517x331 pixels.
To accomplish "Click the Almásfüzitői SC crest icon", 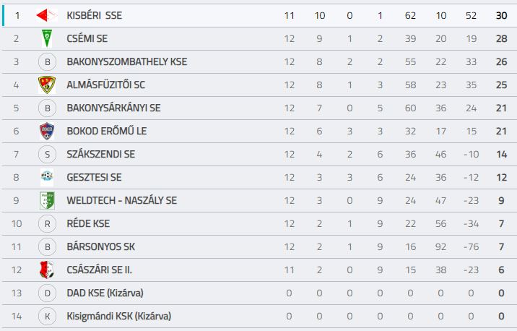I will [47, 85].
